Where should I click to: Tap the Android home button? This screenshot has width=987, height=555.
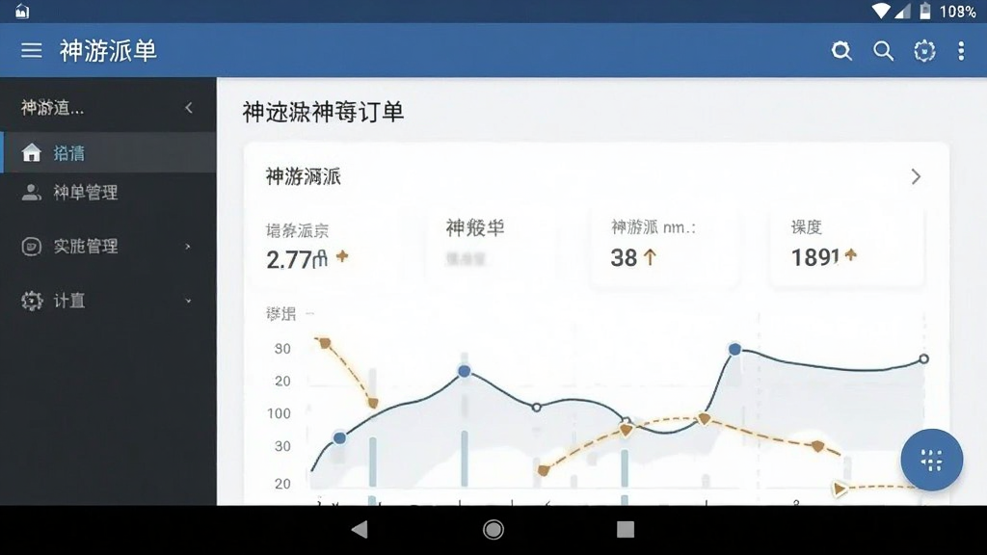[493, 529]
